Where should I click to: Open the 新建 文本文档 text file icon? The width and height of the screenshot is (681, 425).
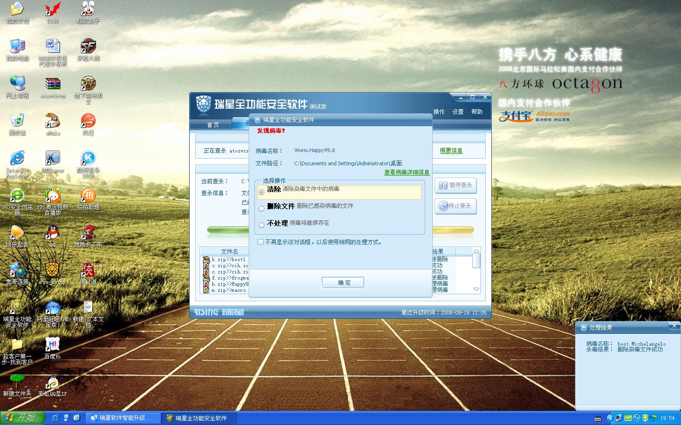[88, 314]
